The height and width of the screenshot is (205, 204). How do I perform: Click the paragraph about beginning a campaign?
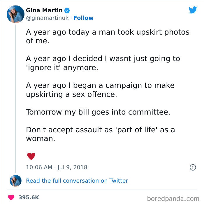pyautogui.click(x=100, y=90)
